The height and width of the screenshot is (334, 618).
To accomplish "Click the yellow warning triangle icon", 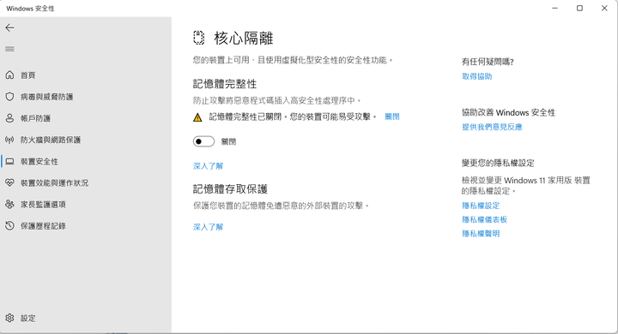I will [x=197, y=117].
